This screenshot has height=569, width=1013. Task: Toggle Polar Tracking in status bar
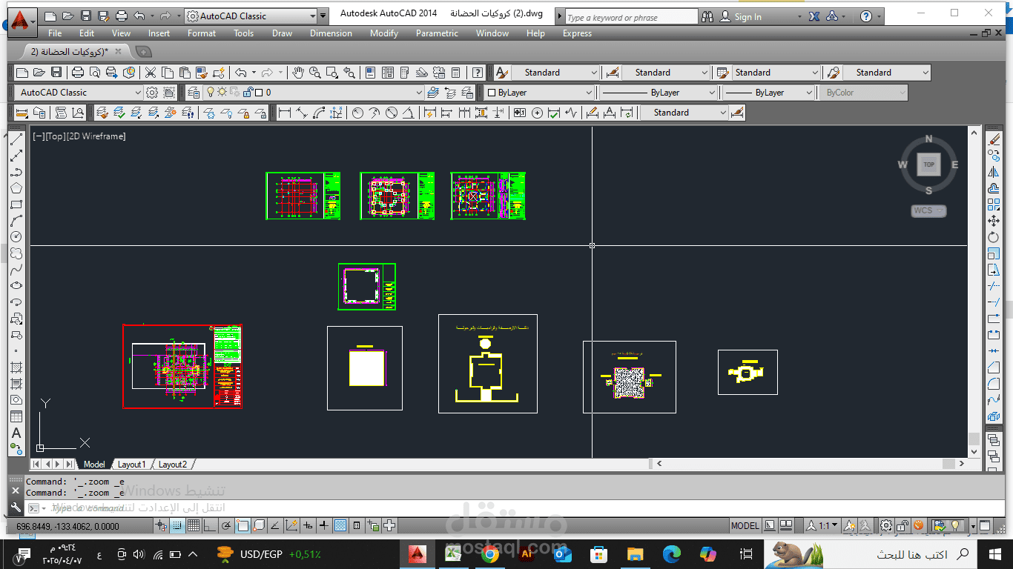pos(226,525)
